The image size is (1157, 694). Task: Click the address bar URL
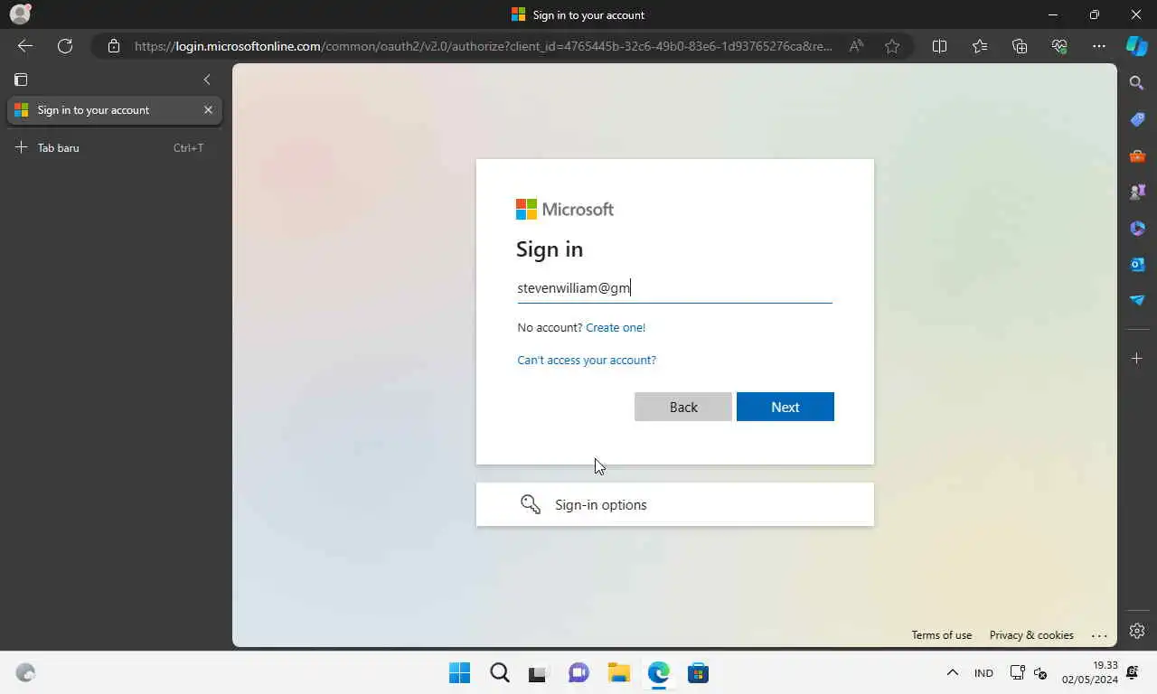click(x=484, y=46)
